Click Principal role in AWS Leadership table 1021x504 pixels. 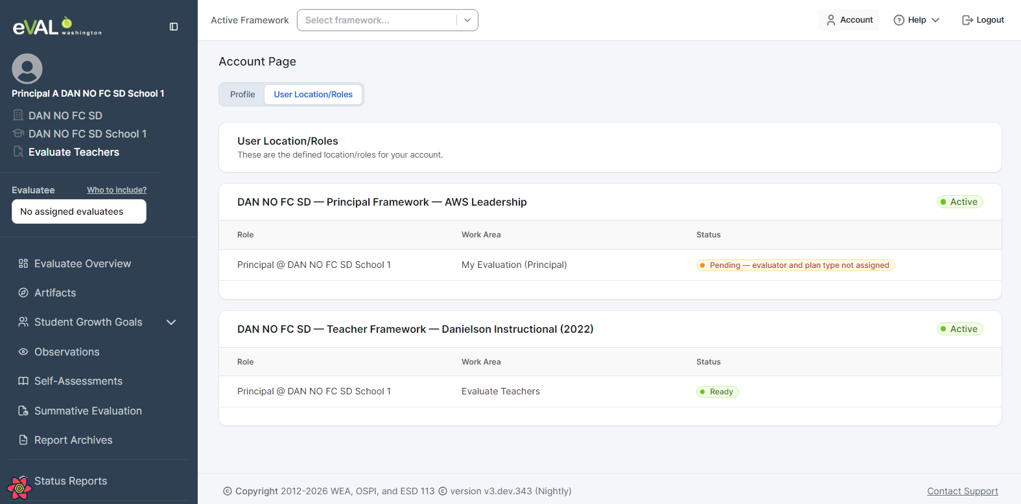tap(314, 265)
